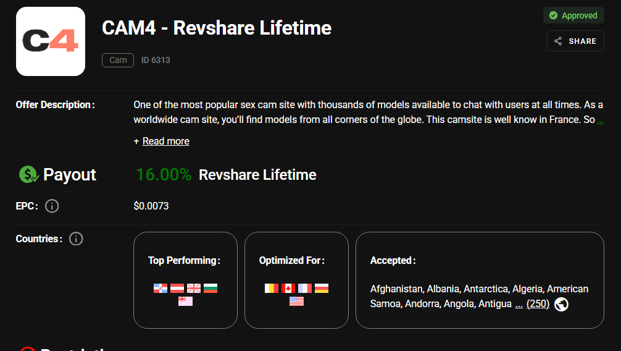Click the ID 6313 text
Viewport: 621px width, 351px height.
point(156,61)
